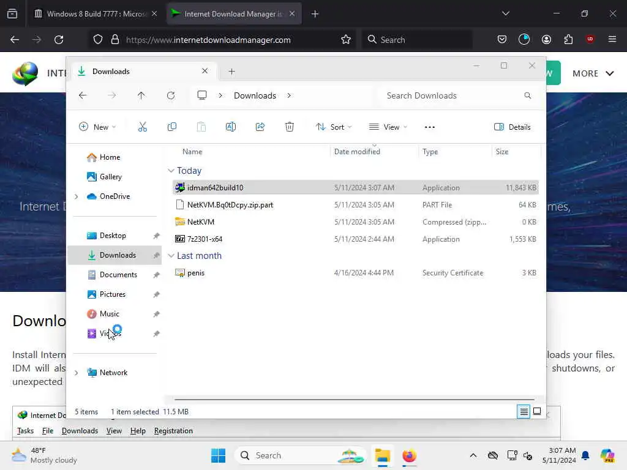Open the View dropdown menu
This screenshot has width=627, height=470.
click(x=388, y=127)
